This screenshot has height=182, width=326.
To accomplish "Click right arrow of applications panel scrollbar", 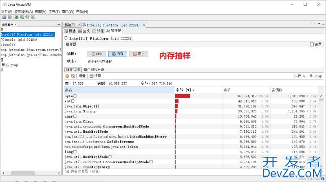I will click(x=59, y=173).
